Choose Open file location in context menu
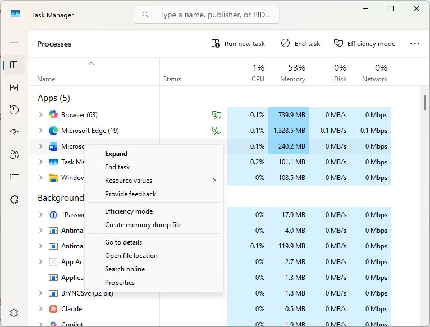This screenshot has width=430, height=327. (x=154, y=255)
